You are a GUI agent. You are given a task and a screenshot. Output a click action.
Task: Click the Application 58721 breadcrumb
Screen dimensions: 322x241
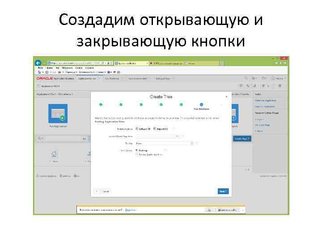[x=50, y=86]
